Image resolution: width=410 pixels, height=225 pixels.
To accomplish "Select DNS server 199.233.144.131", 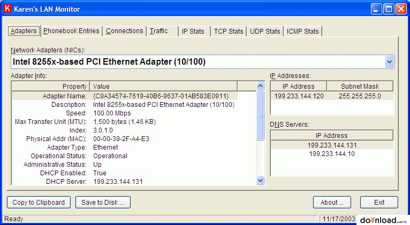I will pyautogui.click(x=332, y=145).
